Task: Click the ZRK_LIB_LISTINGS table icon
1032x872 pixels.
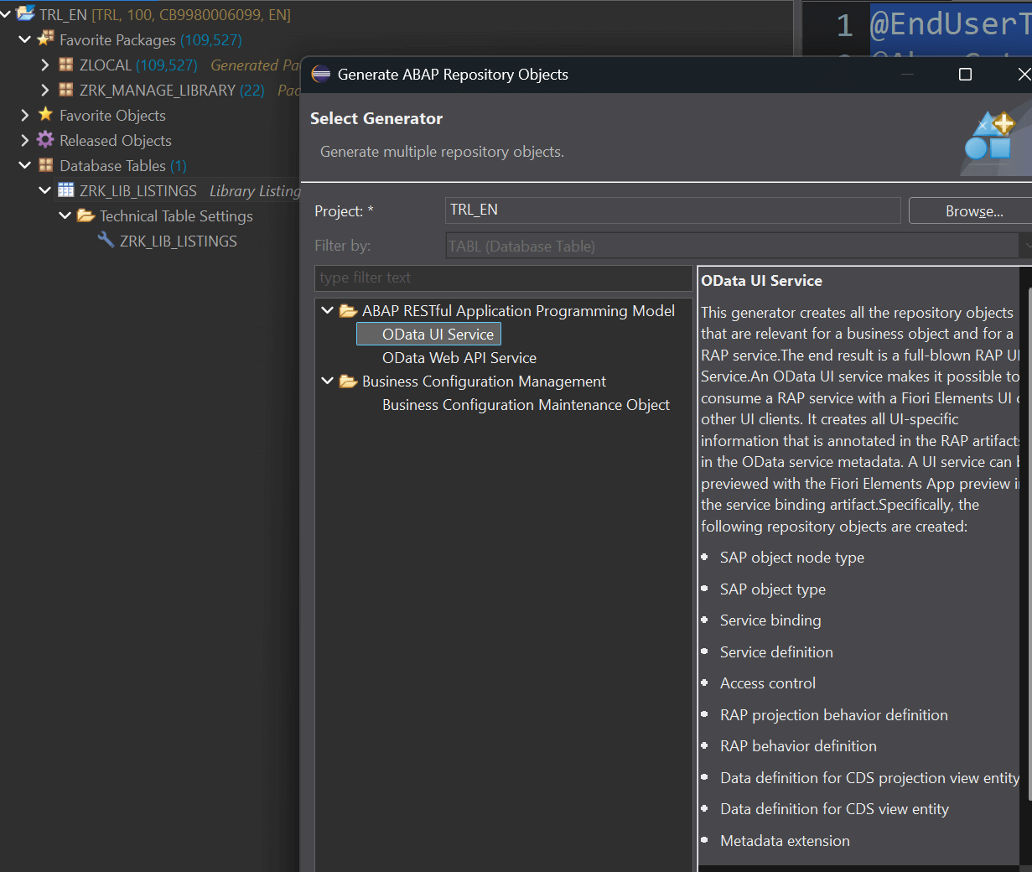Action: [66, 190]
